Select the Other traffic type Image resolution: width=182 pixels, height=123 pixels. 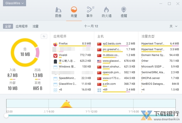coord(160,61)
